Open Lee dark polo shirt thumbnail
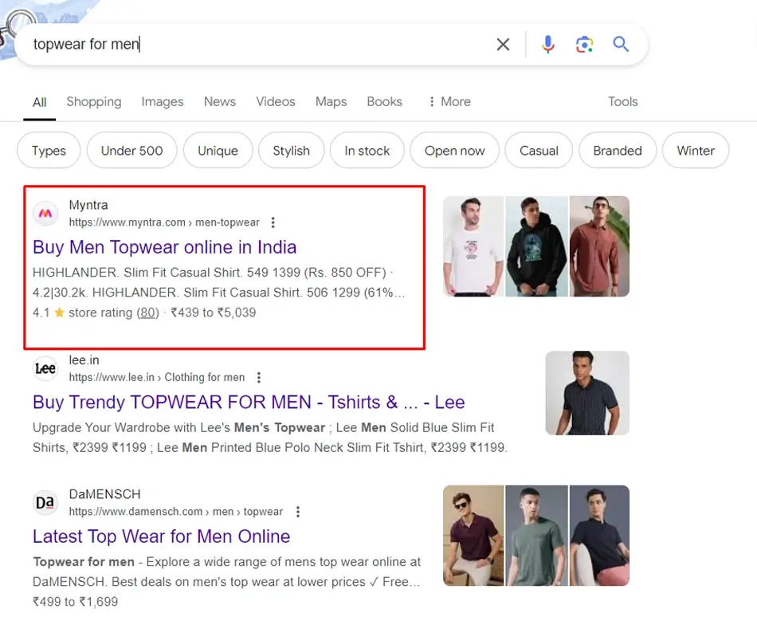 (x=587, y=393)
